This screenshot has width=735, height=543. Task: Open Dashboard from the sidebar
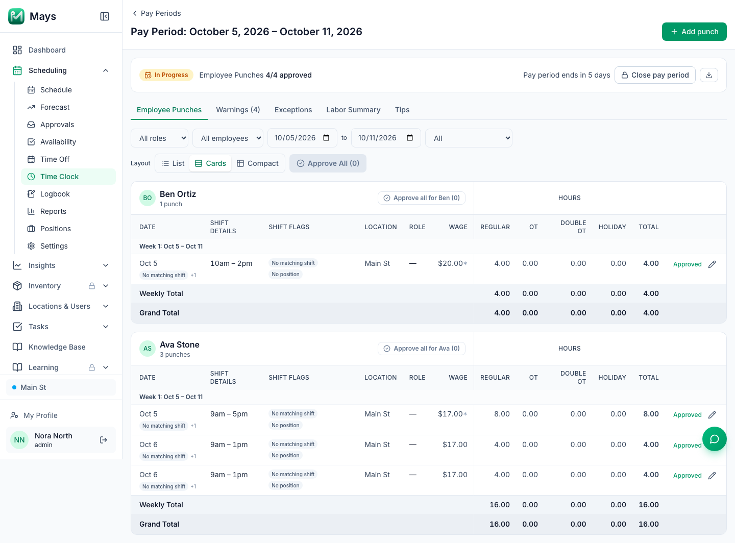[61, 50]
